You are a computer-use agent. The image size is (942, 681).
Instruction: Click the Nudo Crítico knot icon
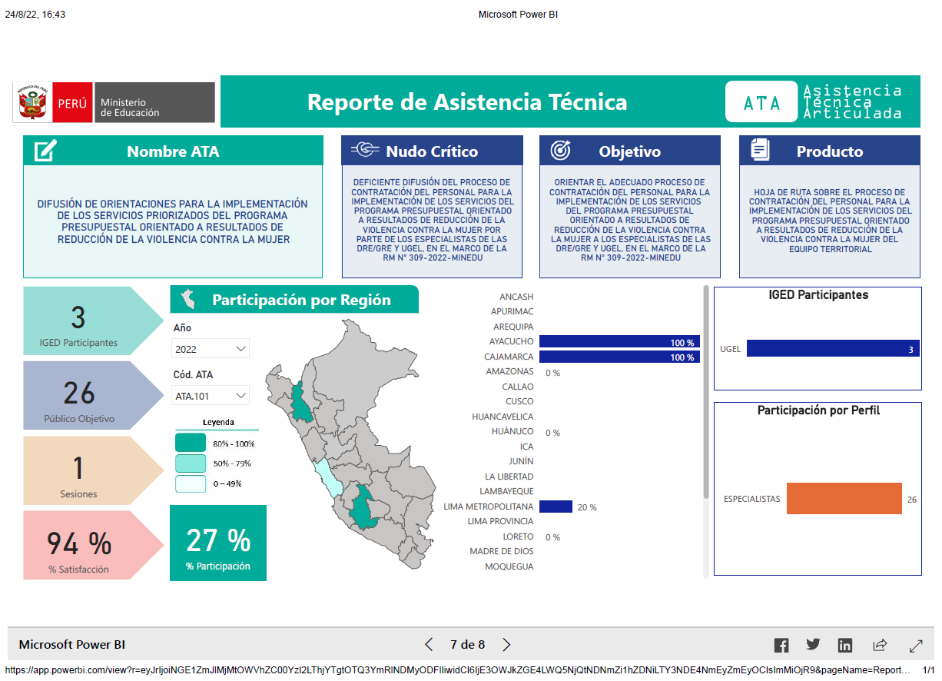coord(366,150)
